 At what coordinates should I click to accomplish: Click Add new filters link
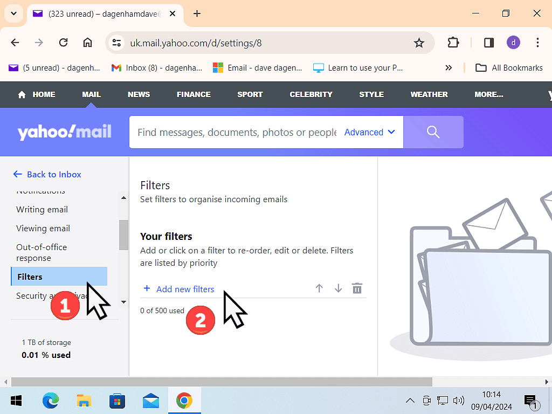pyautogui.click(x=185, y=289)
